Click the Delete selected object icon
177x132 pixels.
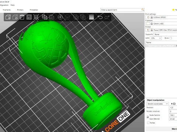pyautogui.click(x=15, y=17)
